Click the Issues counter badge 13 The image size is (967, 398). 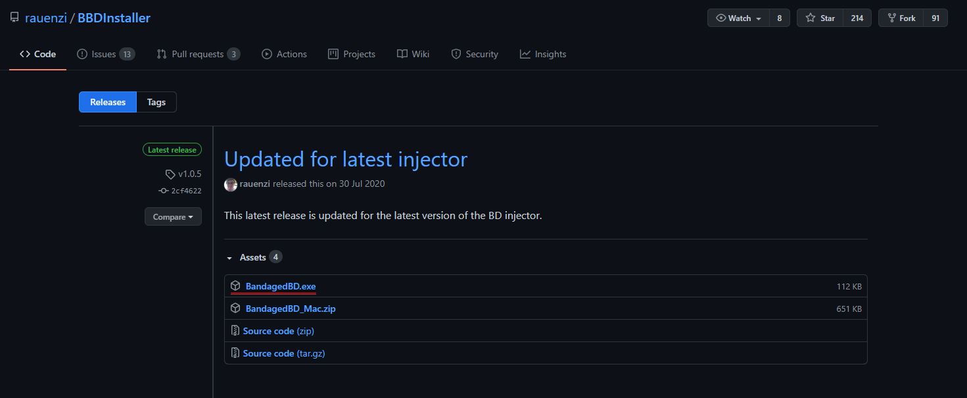click(x=127, y=54)
